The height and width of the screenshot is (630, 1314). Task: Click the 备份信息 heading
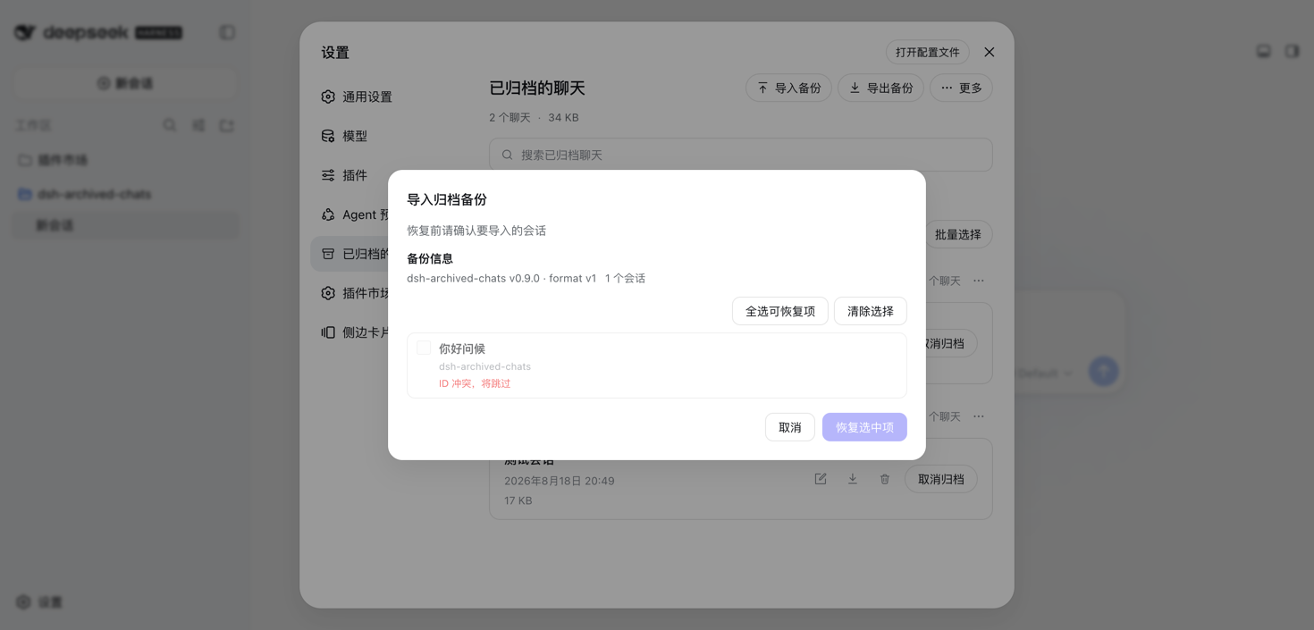430,258
